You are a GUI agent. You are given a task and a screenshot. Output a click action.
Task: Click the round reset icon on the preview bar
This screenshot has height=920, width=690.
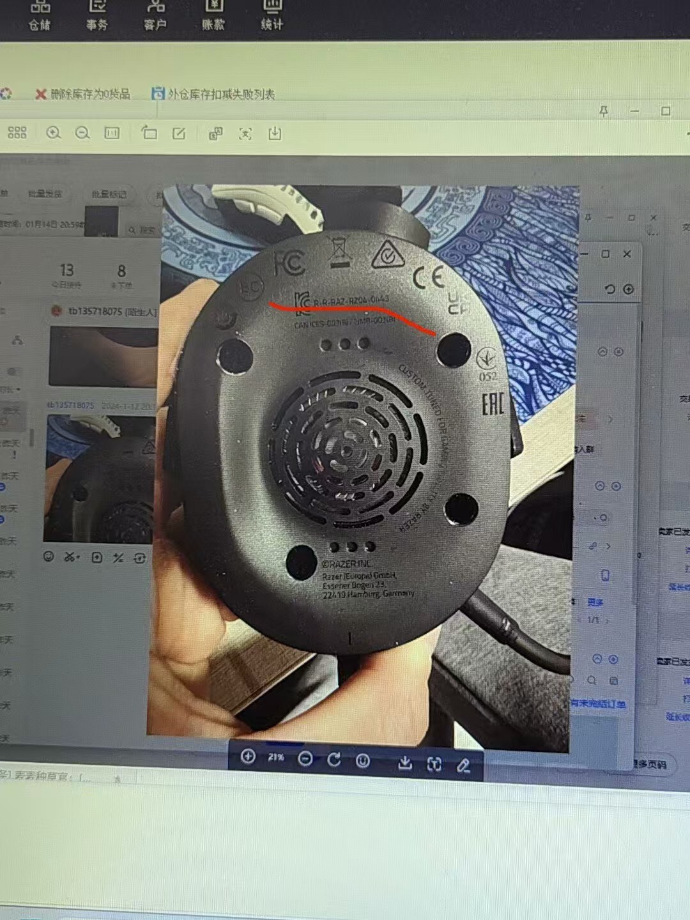(x=363, y=761)
